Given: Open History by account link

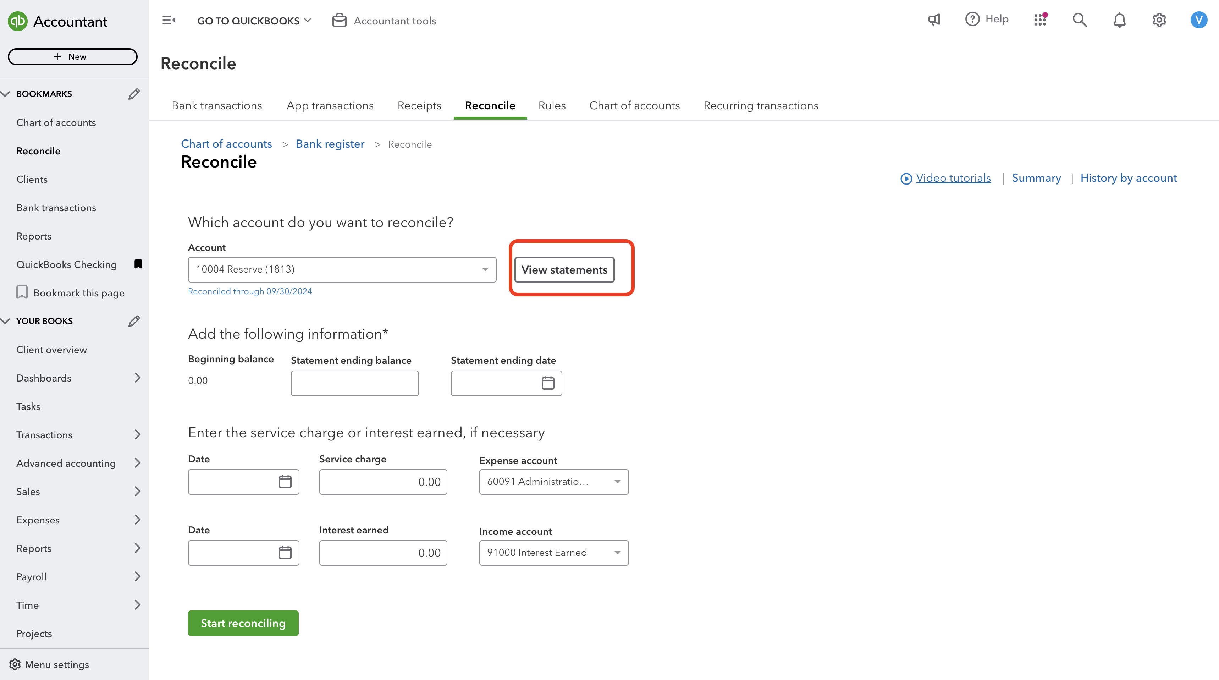Looking at the screenshot, I should (x=1129, y=178).
